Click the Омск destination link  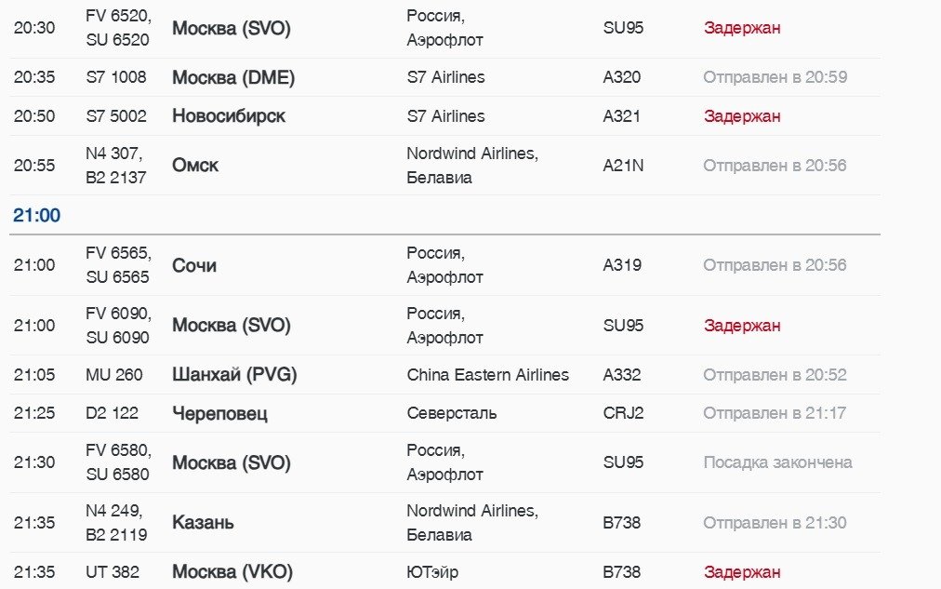195,166
